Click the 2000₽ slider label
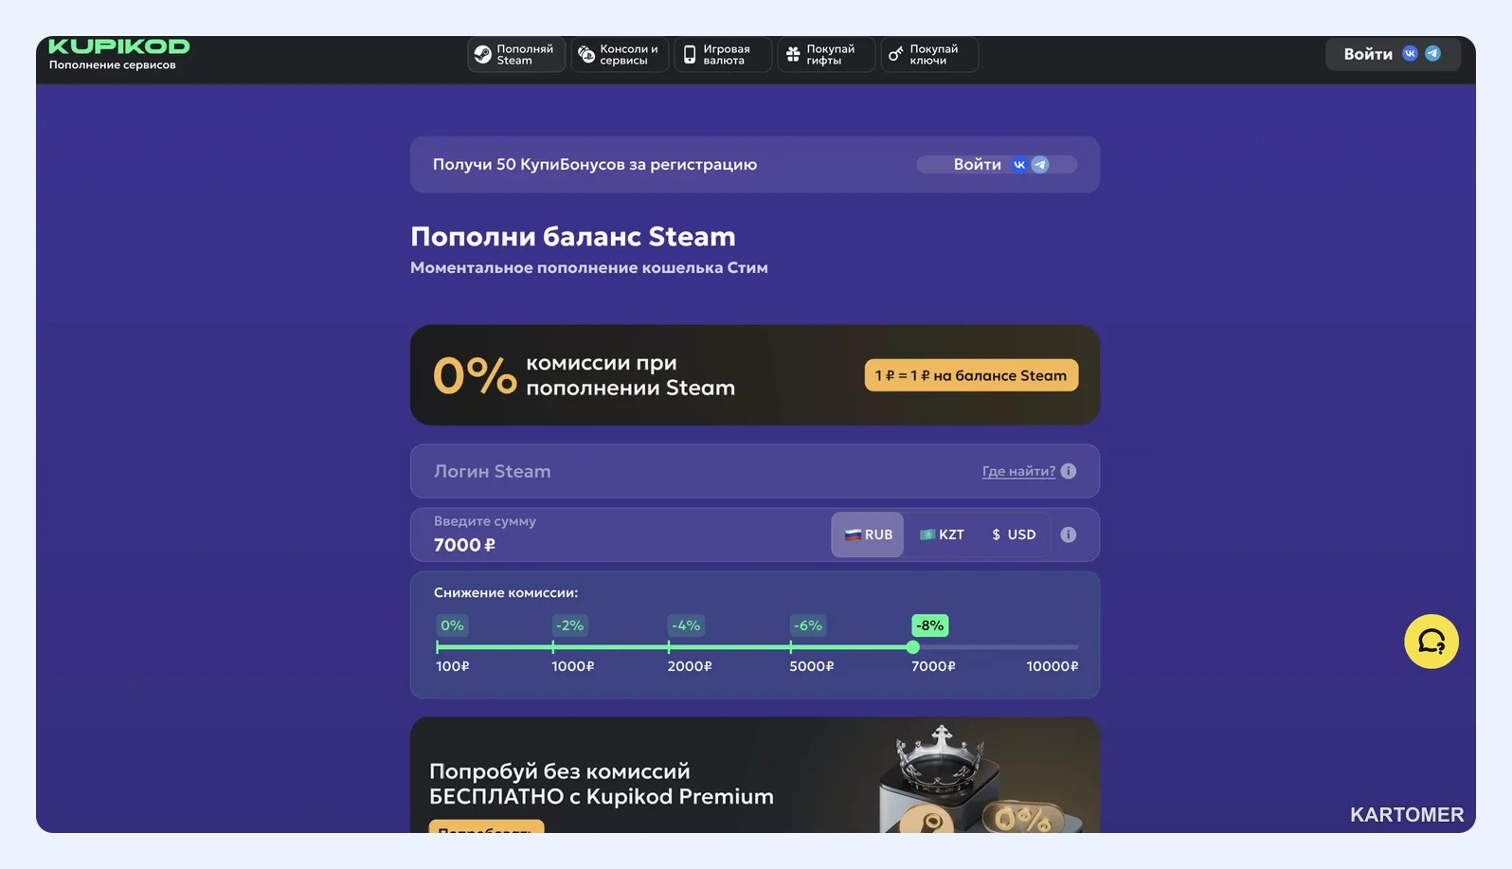1512x869 pixels. [x=690, y=666]
